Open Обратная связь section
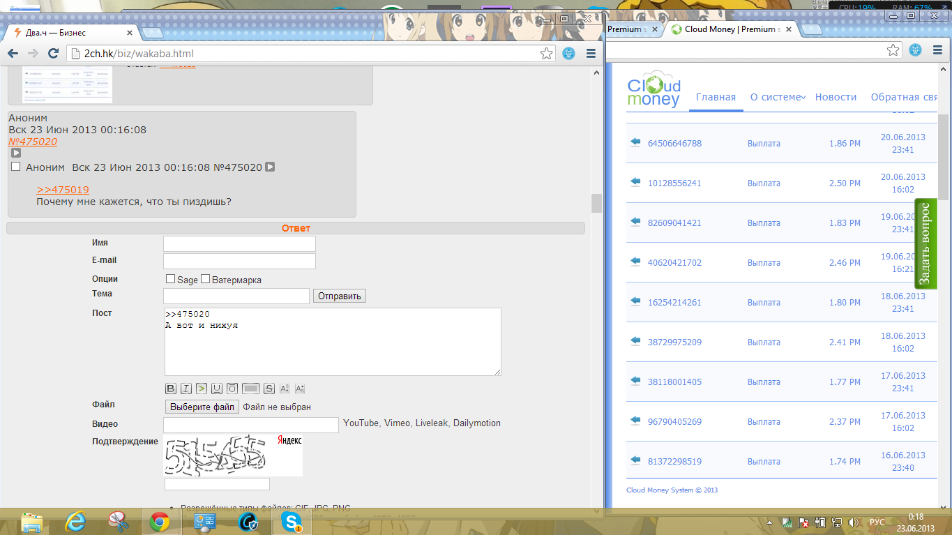This screenshot has height=535, width=952. click(904, 97)
